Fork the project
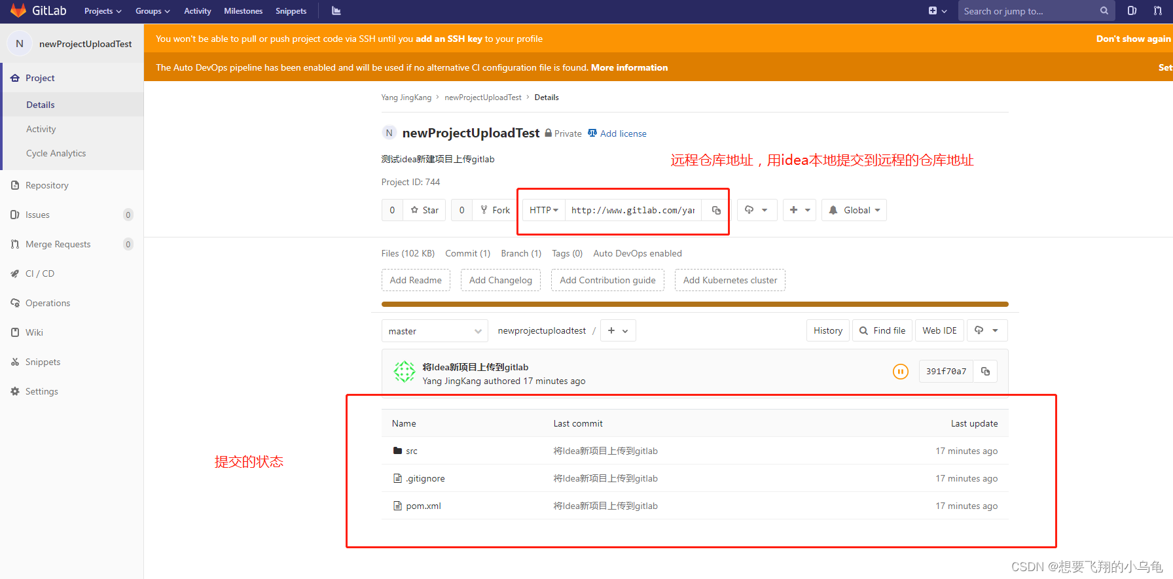1173x579 pixels. 494,210
